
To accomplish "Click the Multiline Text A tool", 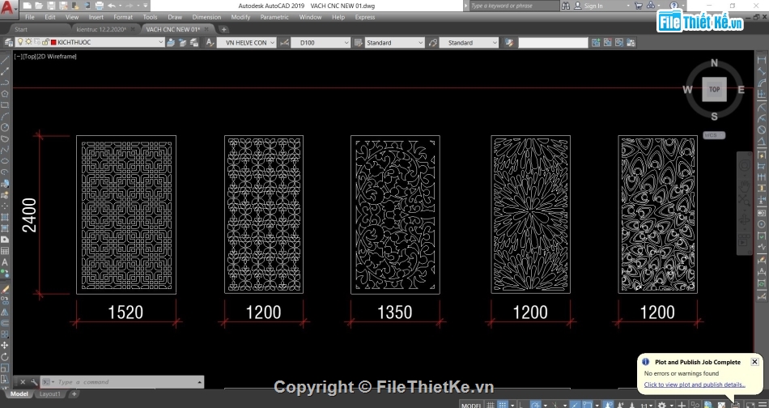I will point(5,262).
